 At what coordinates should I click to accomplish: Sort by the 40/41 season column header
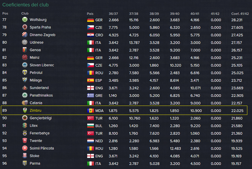[195, 14]
